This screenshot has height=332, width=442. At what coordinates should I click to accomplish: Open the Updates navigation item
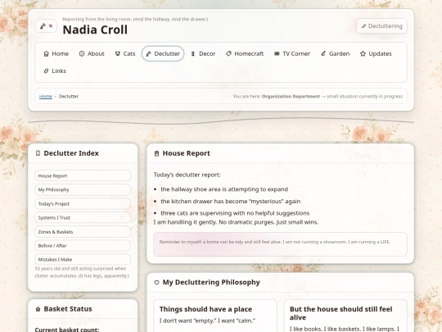coord(376,53)
